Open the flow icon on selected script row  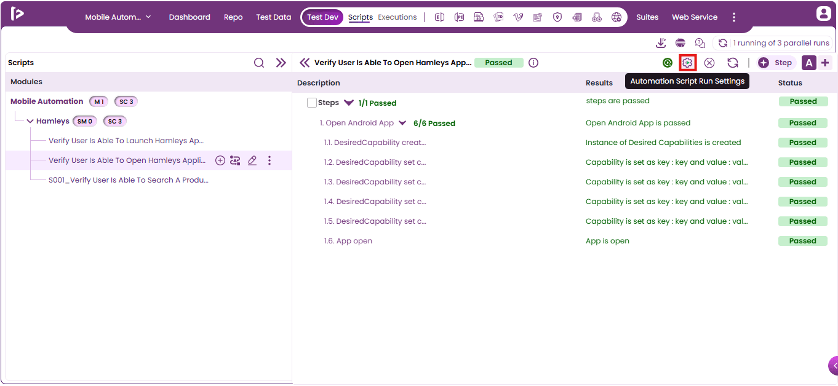coord(235,160)
